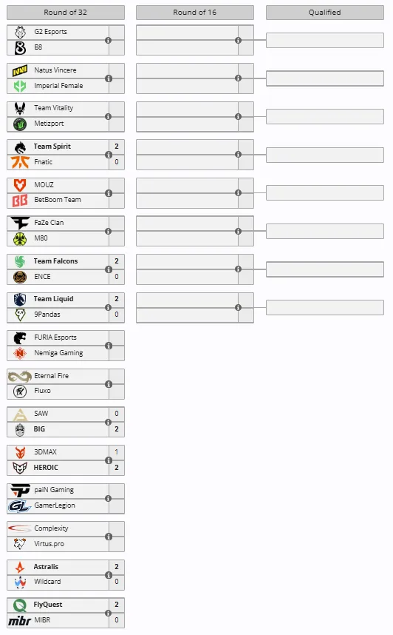Click the FaZe Clan logo
The height and width of the screenshot is (635, 393).
coord(20,223)
